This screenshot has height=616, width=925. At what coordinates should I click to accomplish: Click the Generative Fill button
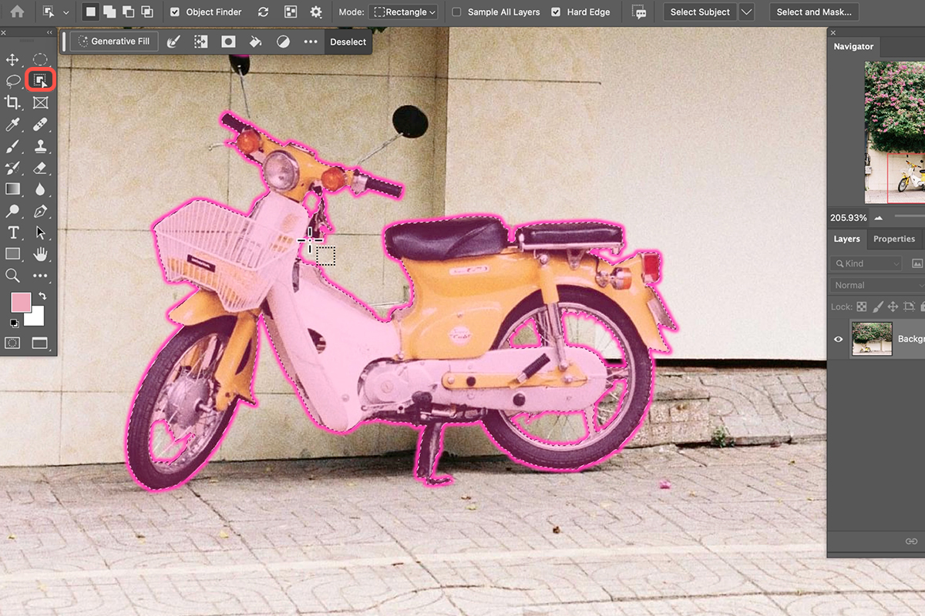pos(115,42)
